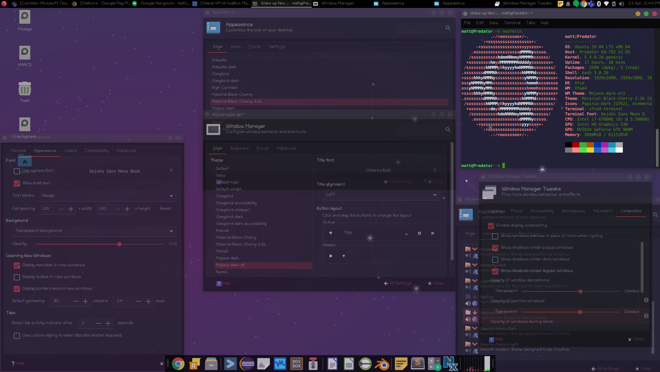Viewport: 660px width, 372px height.
Task: Open the Terminal menu in terminal menubar
Action: coord(512,23)
